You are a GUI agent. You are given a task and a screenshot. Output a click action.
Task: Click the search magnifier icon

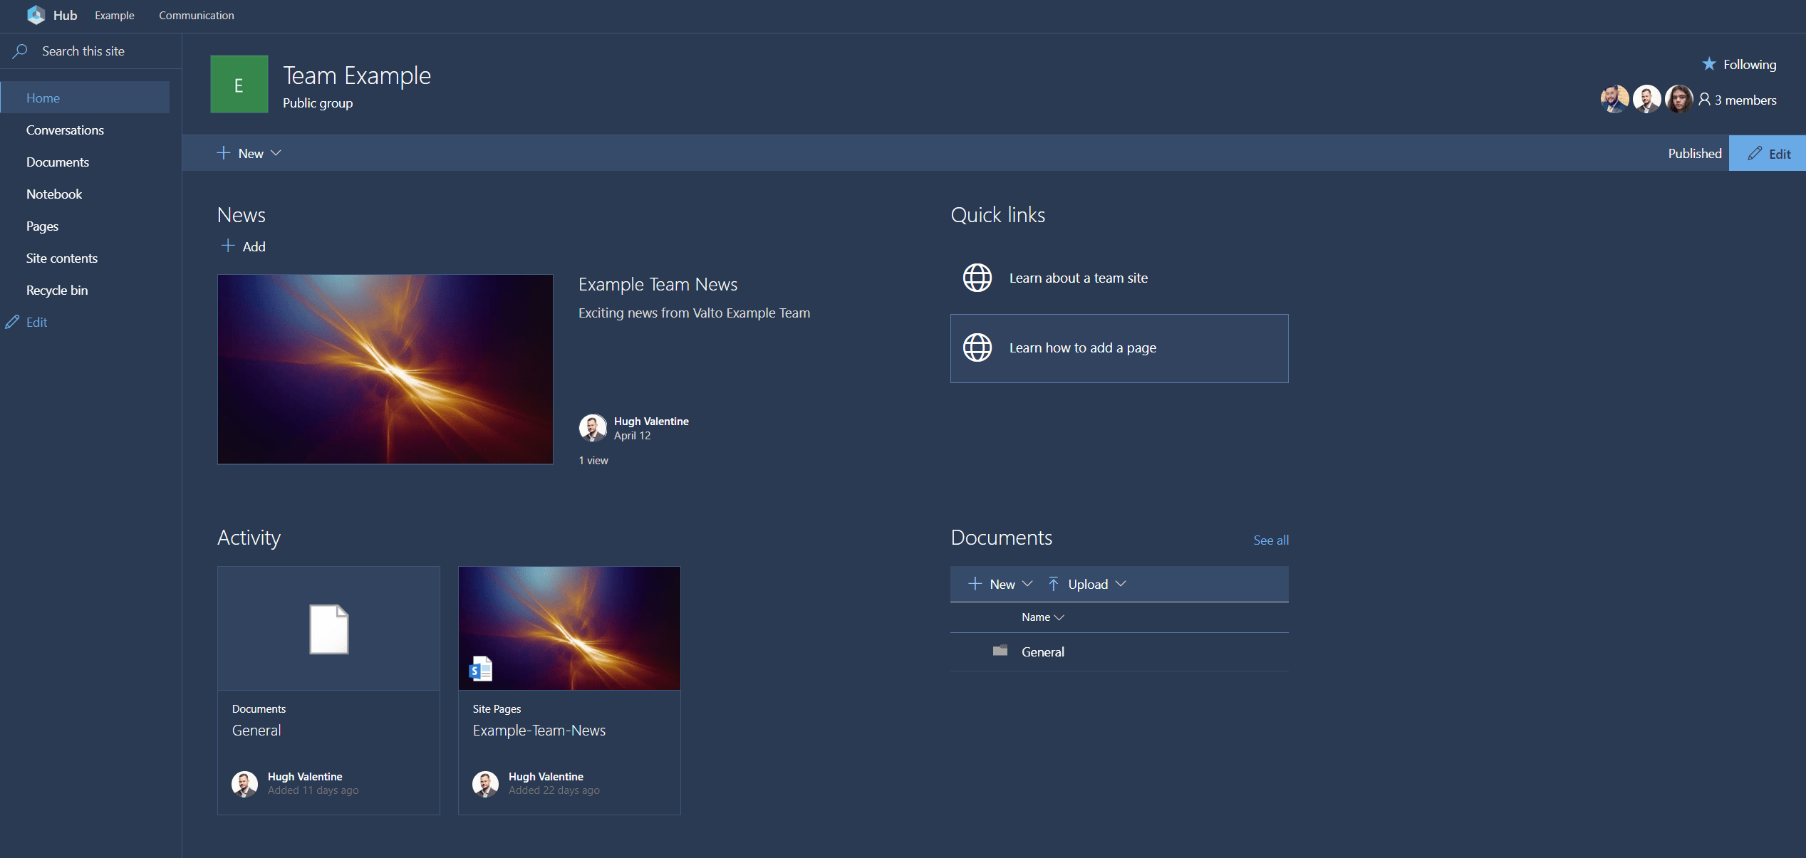(x=20, y=51)
